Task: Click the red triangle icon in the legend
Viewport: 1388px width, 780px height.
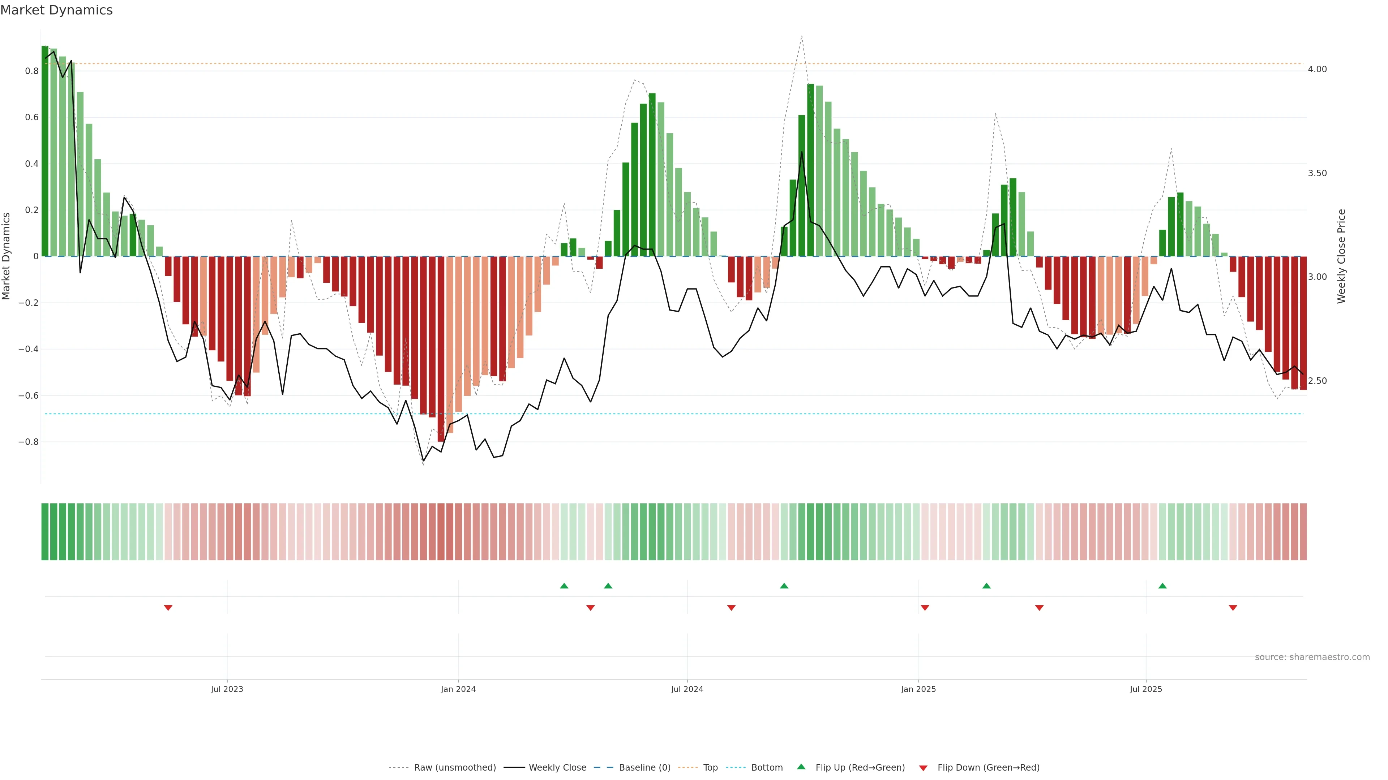Action: coord(923,768)
